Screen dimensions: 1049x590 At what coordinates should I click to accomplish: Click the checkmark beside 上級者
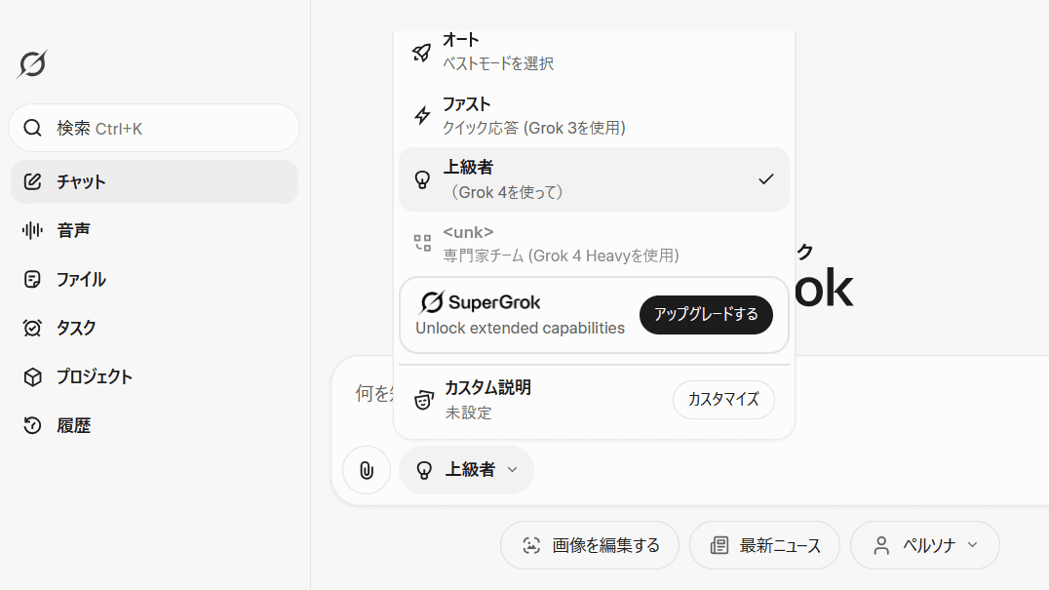766,179
